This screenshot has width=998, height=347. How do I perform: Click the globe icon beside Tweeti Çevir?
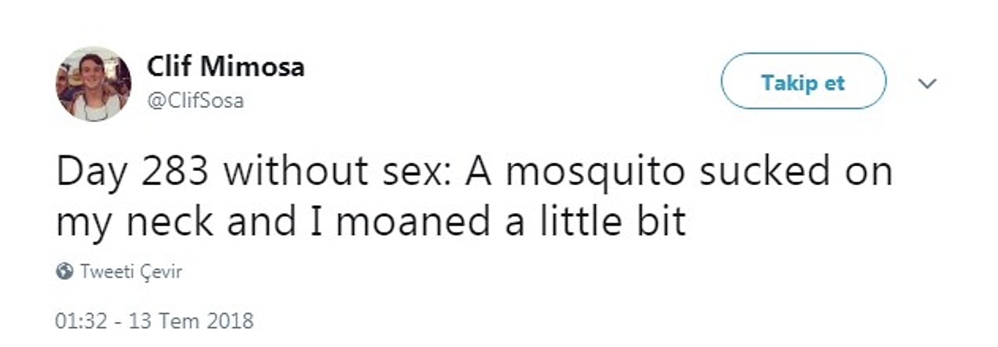click(x=64, y=271)
